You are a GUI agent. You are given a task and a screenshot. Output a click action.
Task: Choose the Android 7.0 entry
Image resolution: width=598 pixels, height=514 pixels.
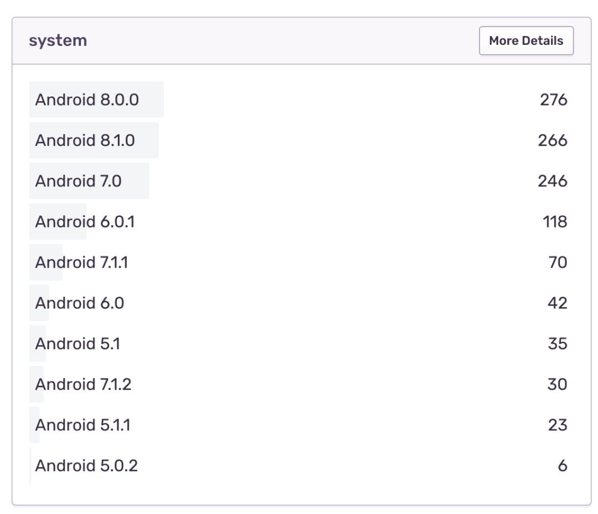point(78,181)
